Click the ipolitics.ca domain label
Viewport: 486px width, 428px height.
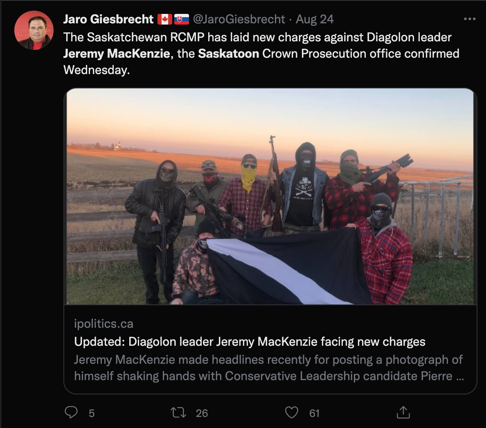[103, 324]
